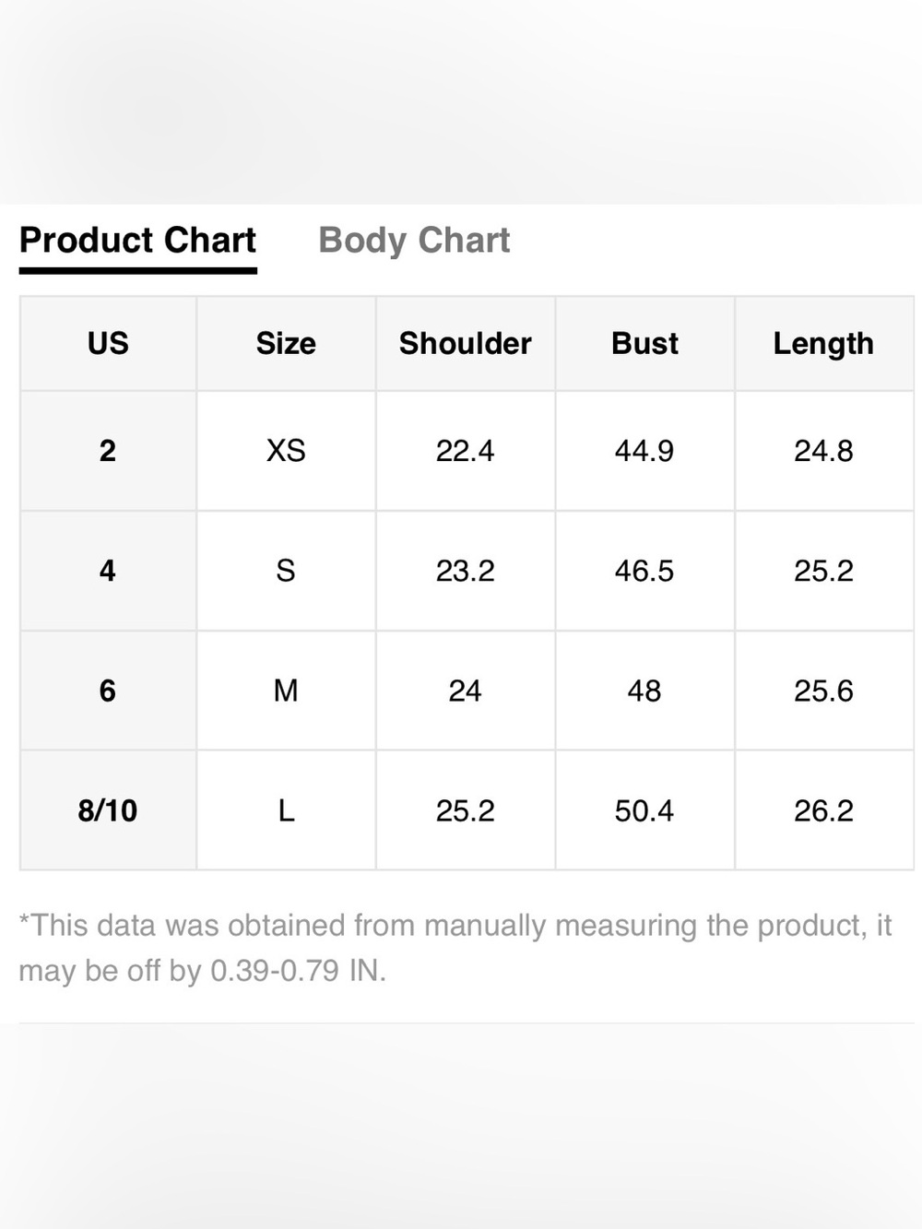Click the Bust column header
Image resolution: width=922 pixels, height=1229 pixels.
pyautogui.click(x=644, y=343)
